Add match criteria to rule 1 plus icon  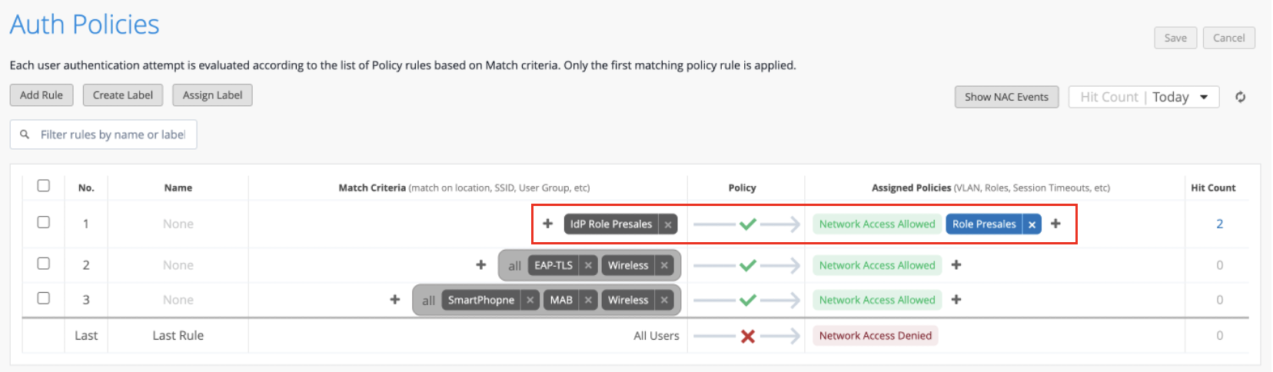tap(548, 224)
